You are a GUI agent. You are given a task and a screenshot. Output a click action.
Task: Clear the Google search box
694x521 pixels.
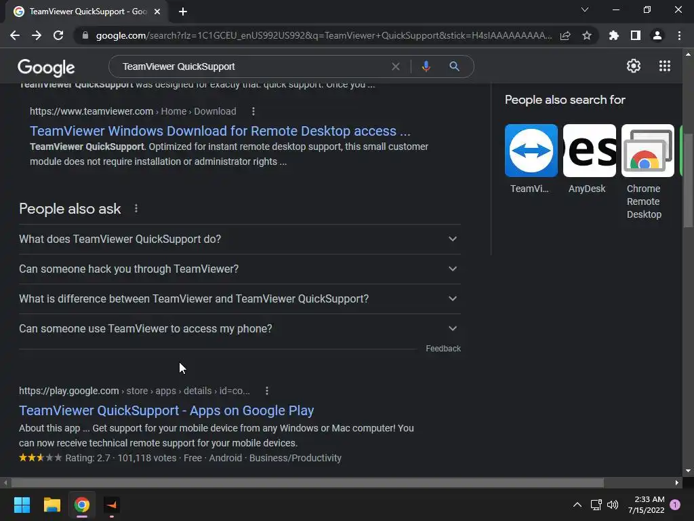click(x=396, y=66)
